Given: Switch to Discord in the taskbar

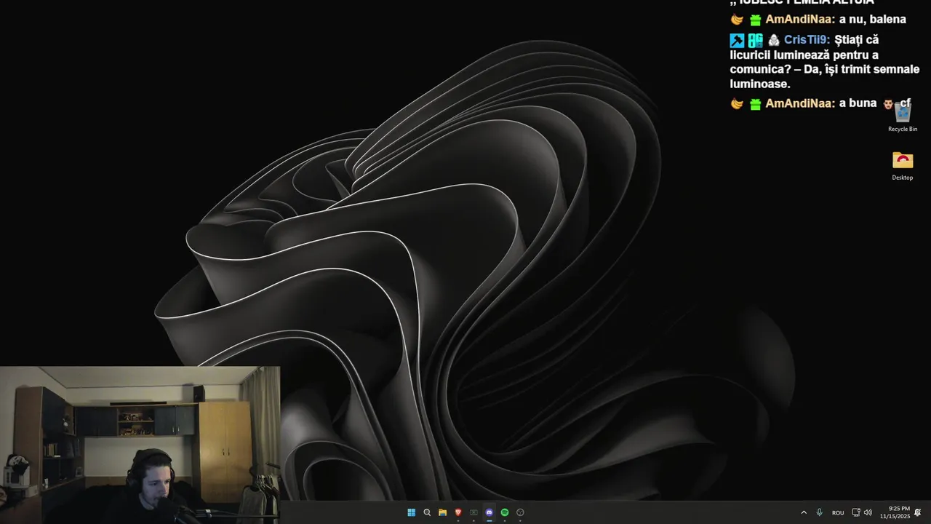Looking at the screenshot, I should (x=489, y=512).
